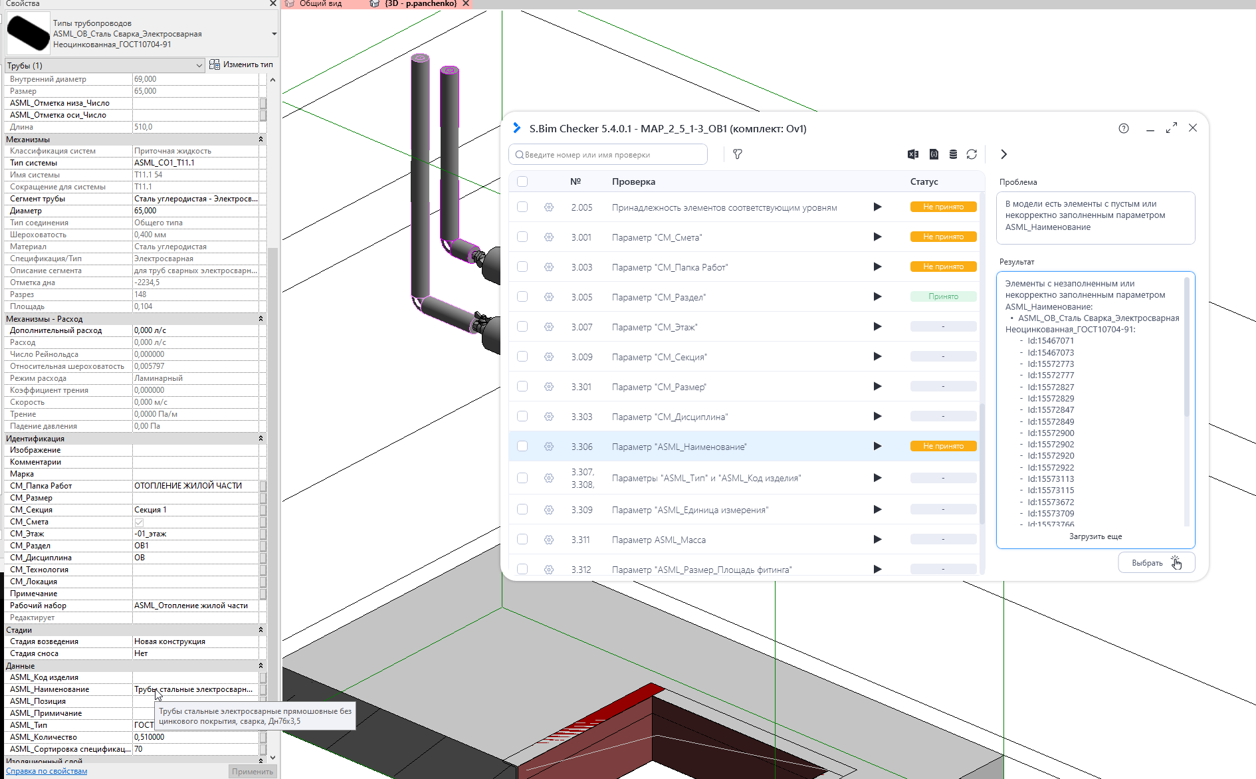Collapse the "Механизмы" properties group

coord(261,139)
